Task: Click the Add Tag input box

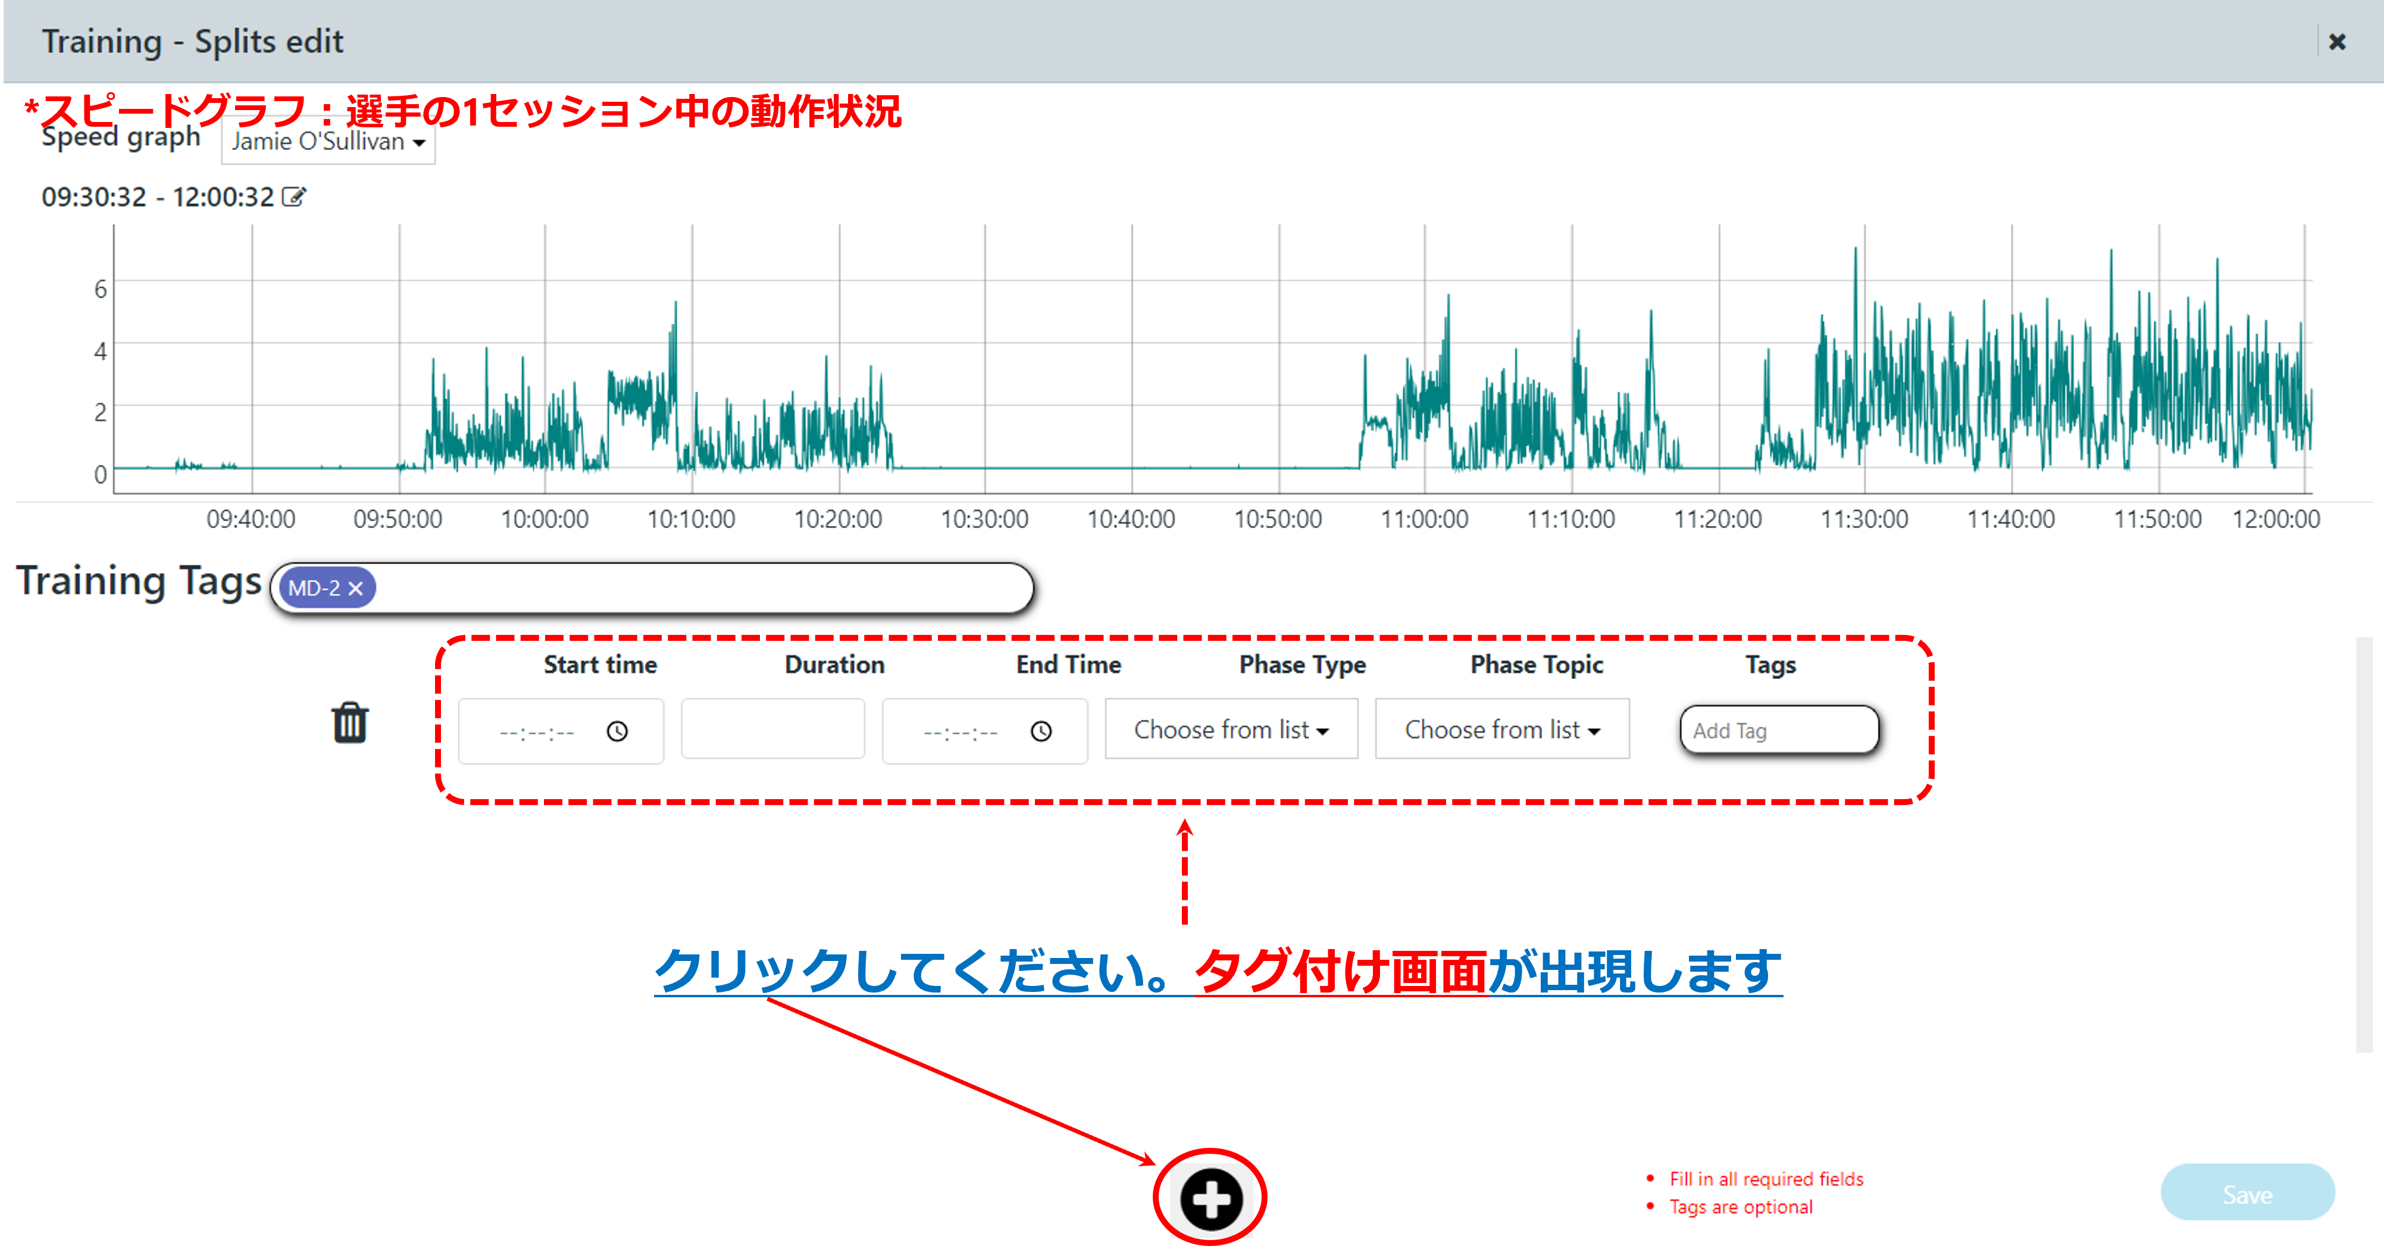Action: (1779, 730)
